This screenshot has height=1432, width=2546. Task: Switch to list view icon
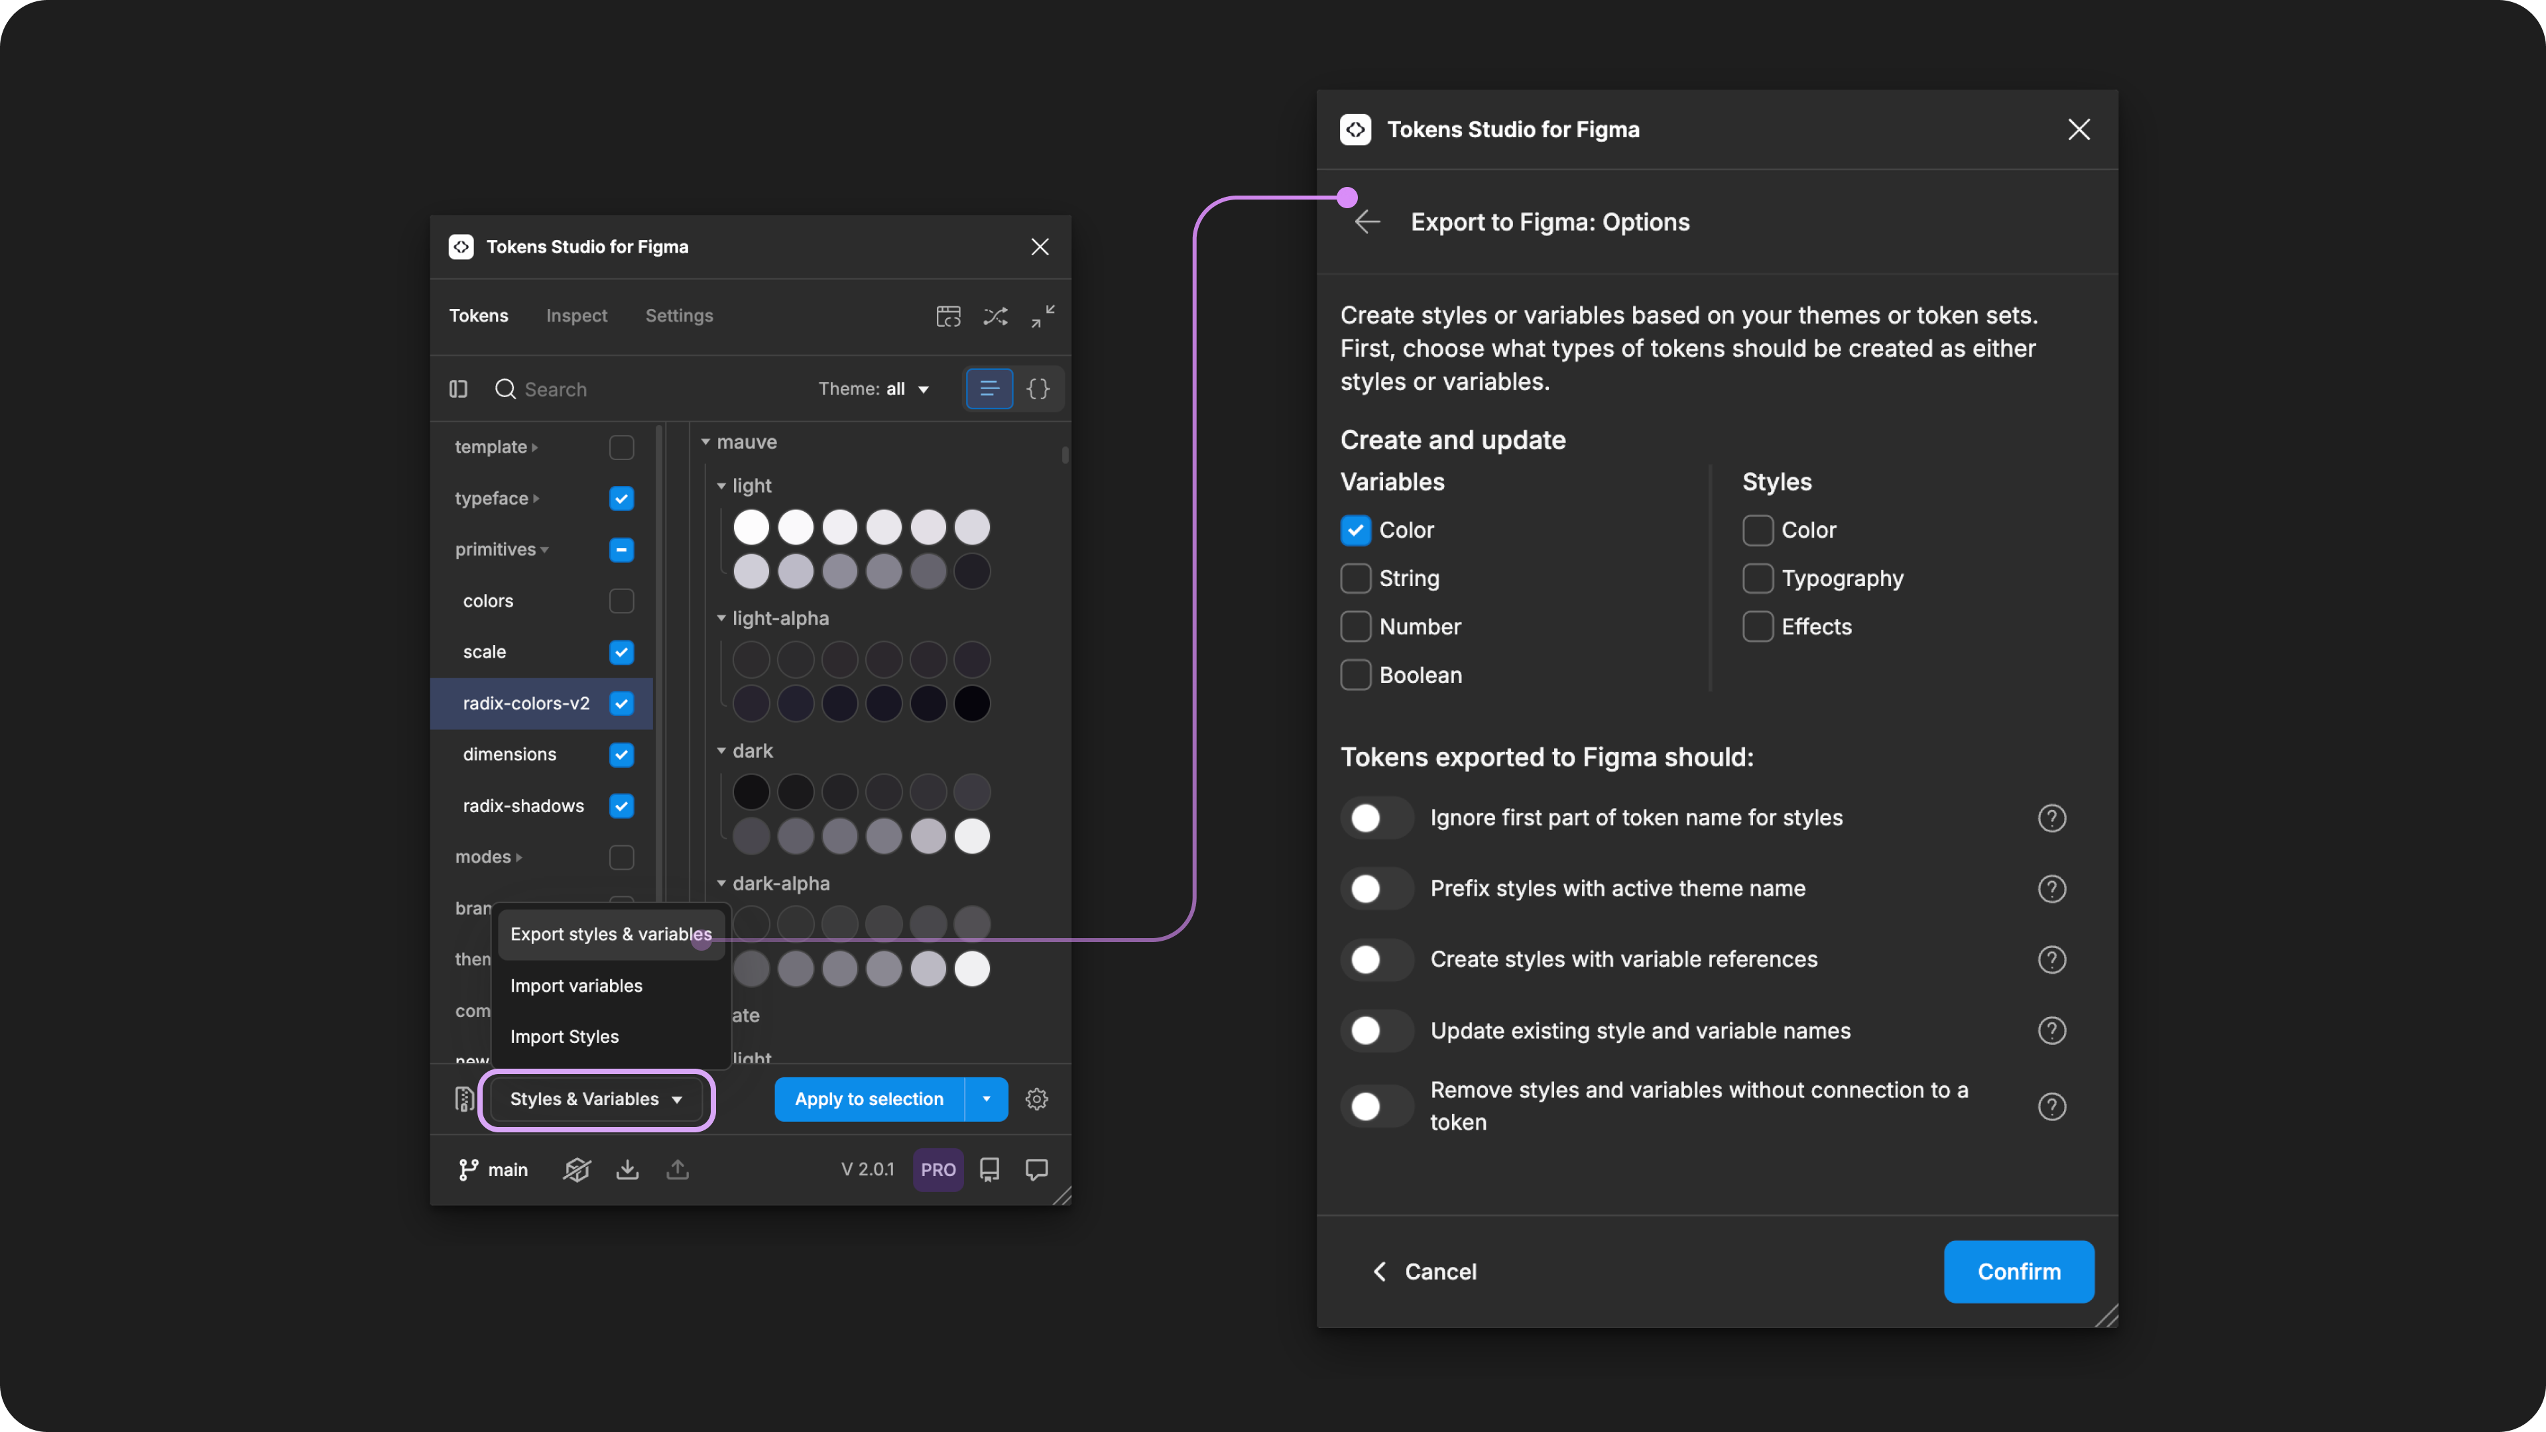[x=989, y=388]
